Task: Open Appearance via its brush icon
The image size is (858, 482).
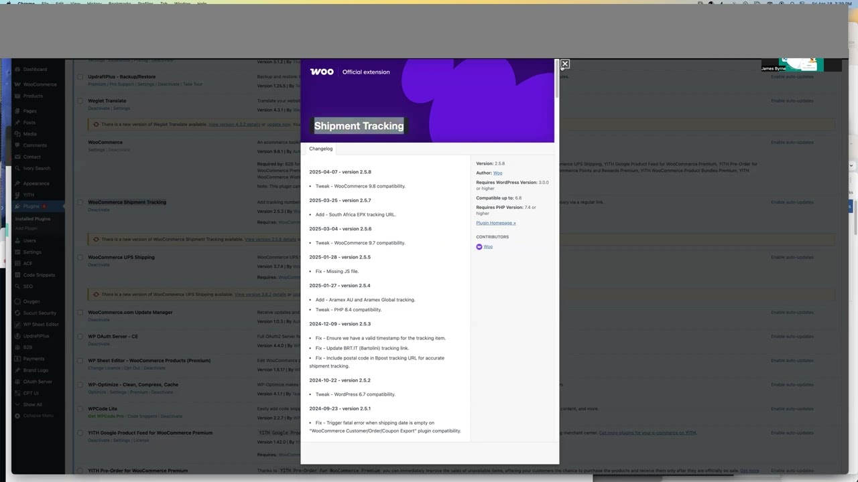Action: pyautogui.click(x=17, y=183)
